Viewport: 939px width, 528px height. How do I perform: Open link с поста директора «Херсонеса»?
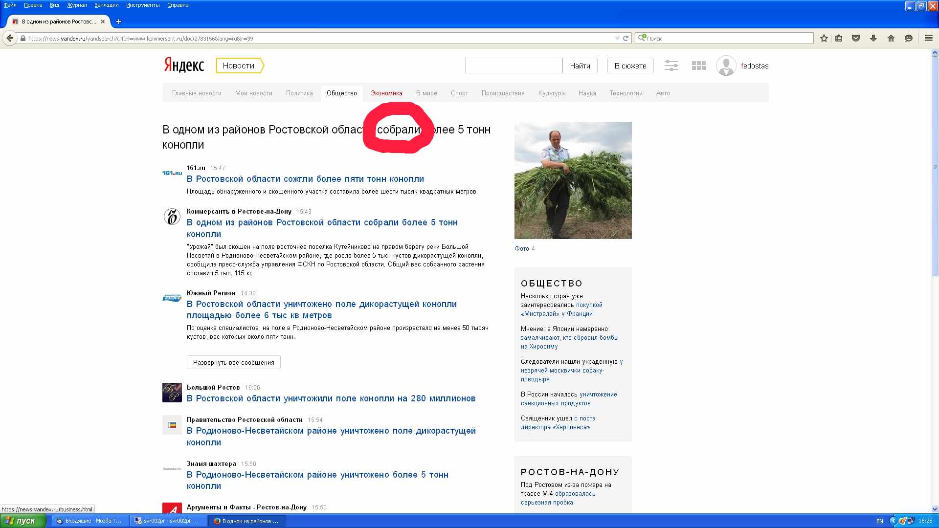(558, 423)
